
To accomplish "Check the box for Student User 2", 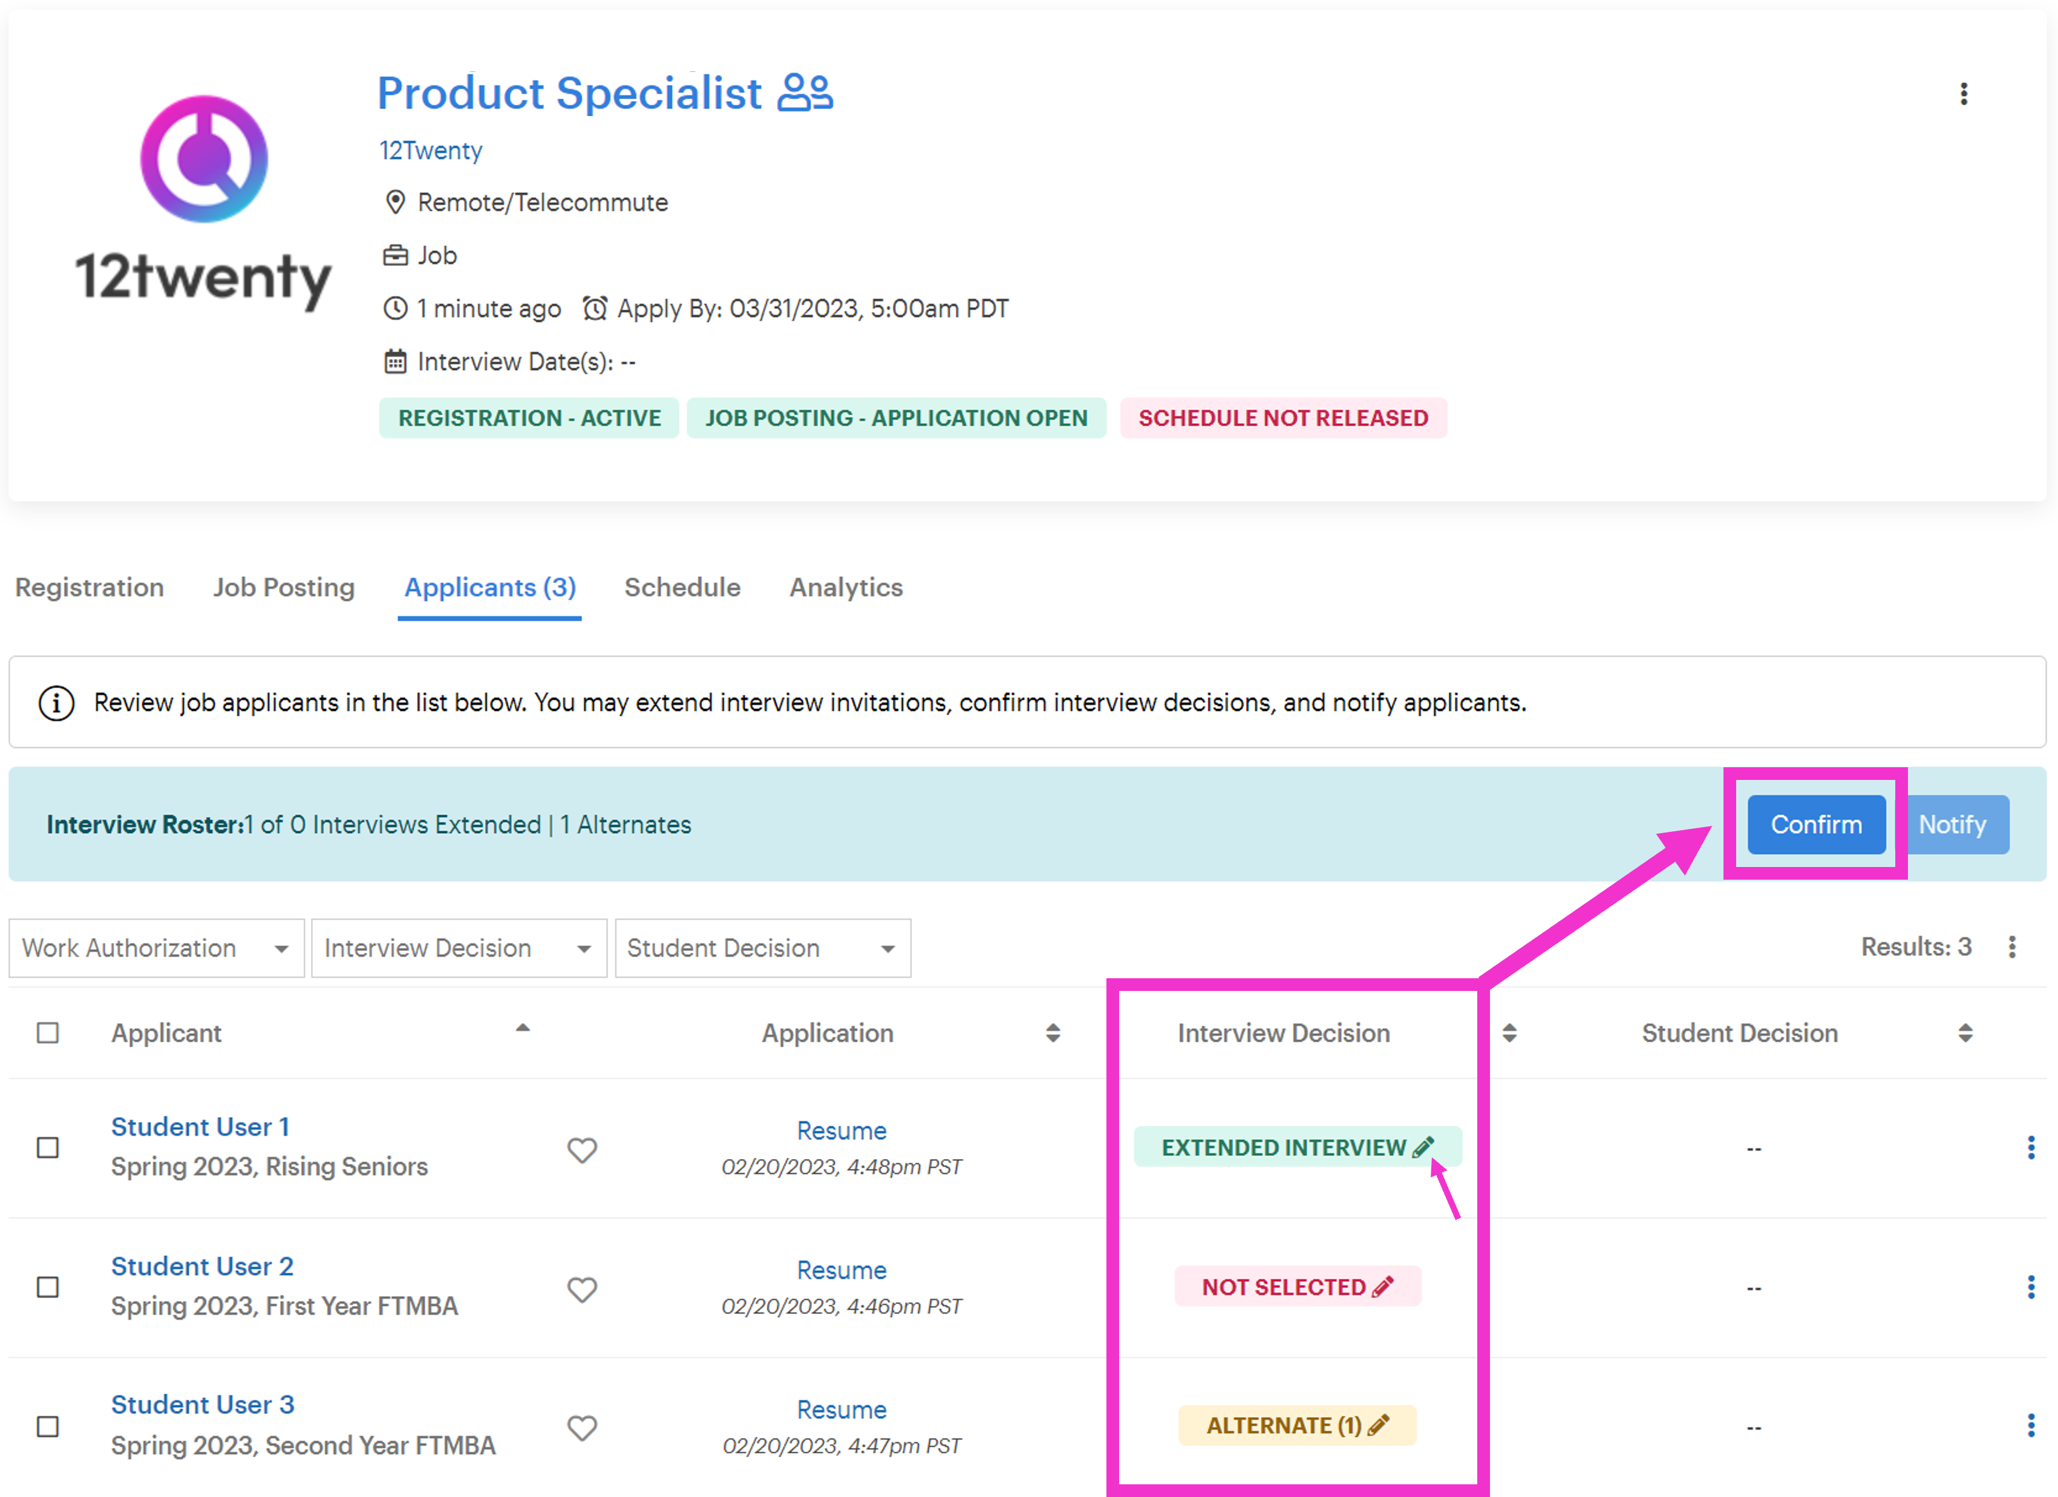I will click(x=48, y=1288).
